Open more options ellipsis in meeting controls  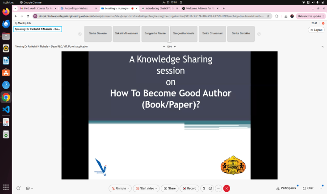218,188
